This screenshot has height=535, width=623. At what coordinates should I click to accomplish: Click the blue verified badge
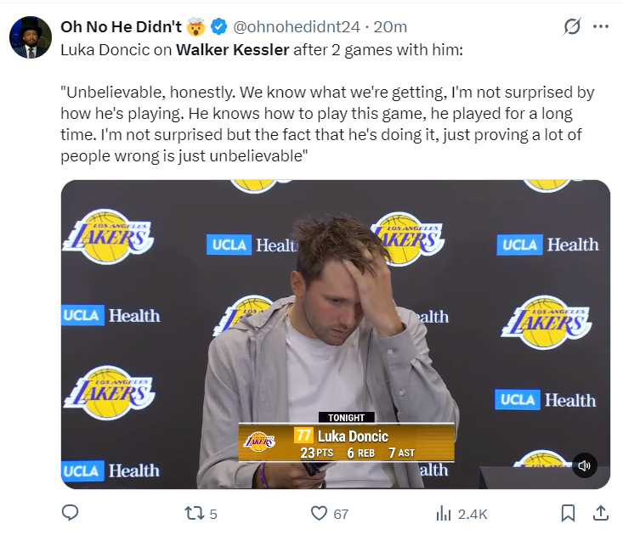(x=218, y=26)
